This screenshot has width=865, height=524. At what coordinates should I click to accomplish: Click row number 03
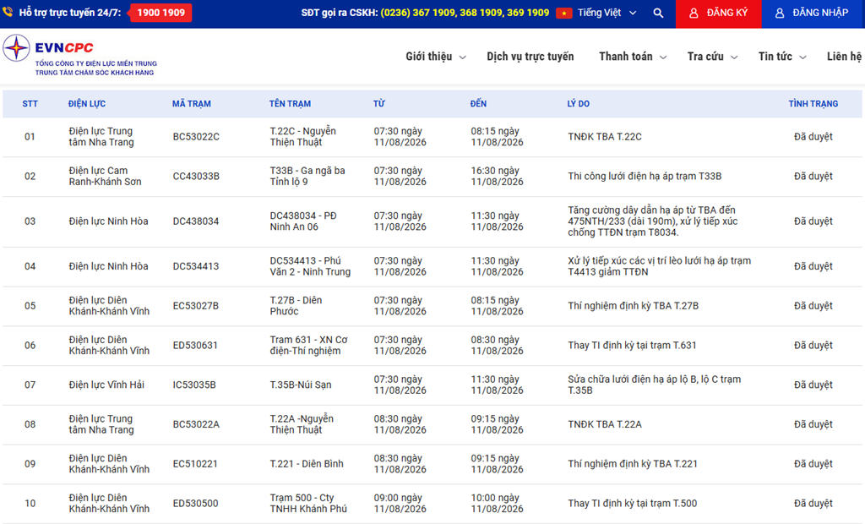coord(30,221)
